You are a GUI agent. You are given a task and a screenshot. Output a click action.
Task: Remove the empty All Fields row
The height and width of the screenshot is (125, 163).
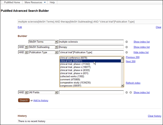(127, 92)
